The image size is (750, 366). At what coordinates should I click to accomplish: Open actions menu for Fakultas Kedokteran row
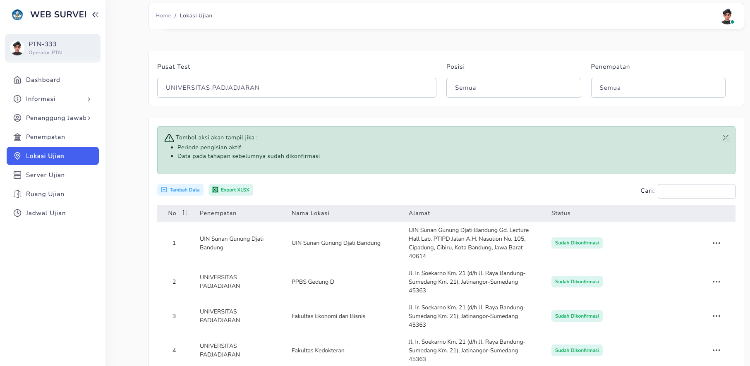(716, 350)
